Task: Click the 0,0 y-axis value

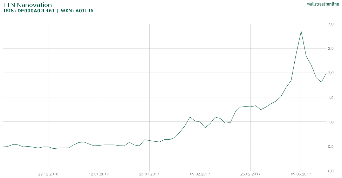Action: [330, 171]
